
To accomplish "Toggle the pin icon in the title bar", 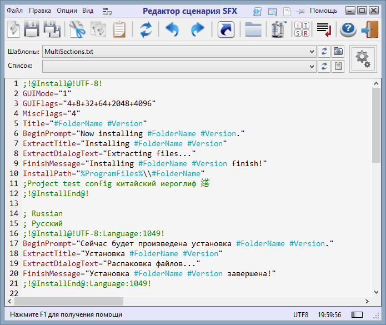I will tap(300, 11).
